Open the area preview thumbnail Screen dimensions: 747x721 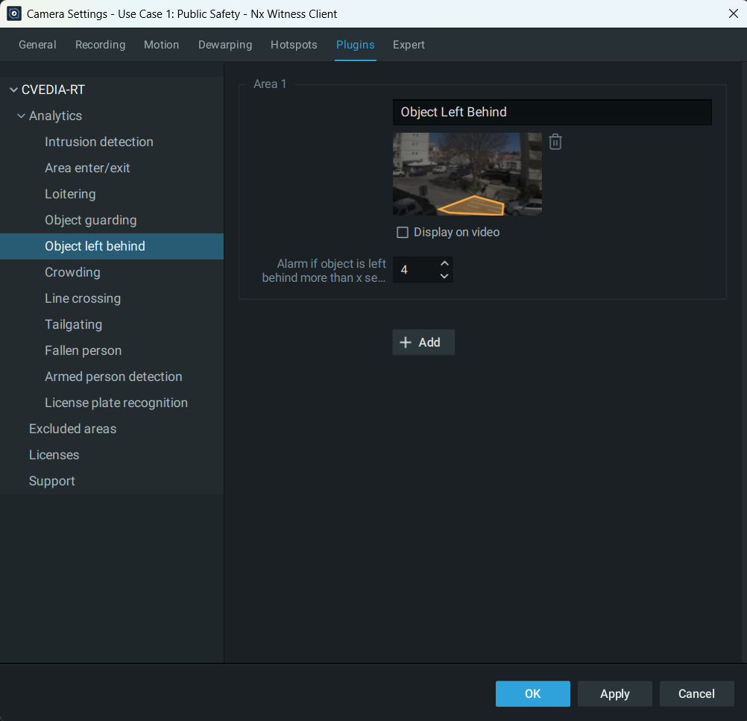[467, 174]
